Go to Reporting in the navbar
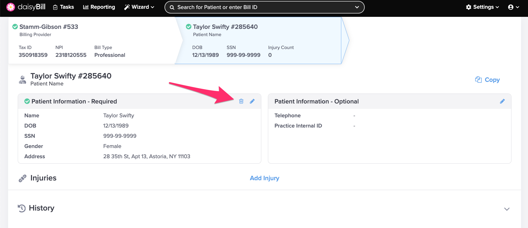This screenshot has width=528, height=228. tap(99, 7)
